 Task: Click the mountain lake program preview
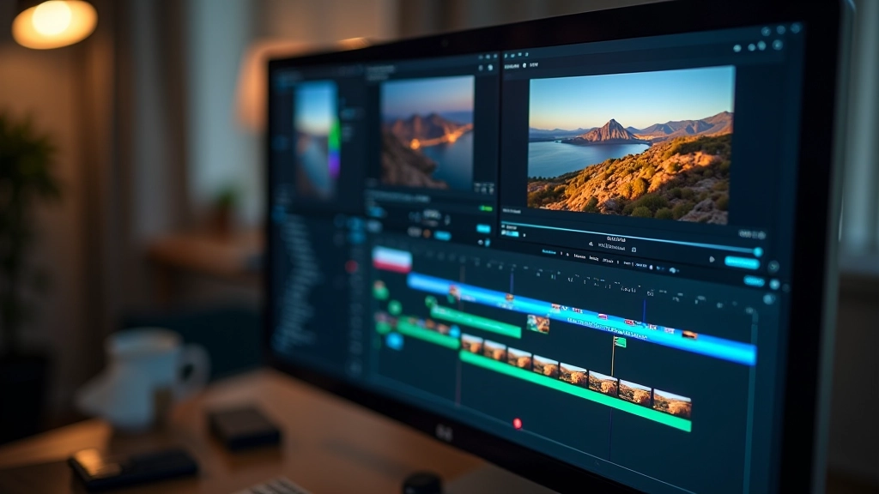630,145
